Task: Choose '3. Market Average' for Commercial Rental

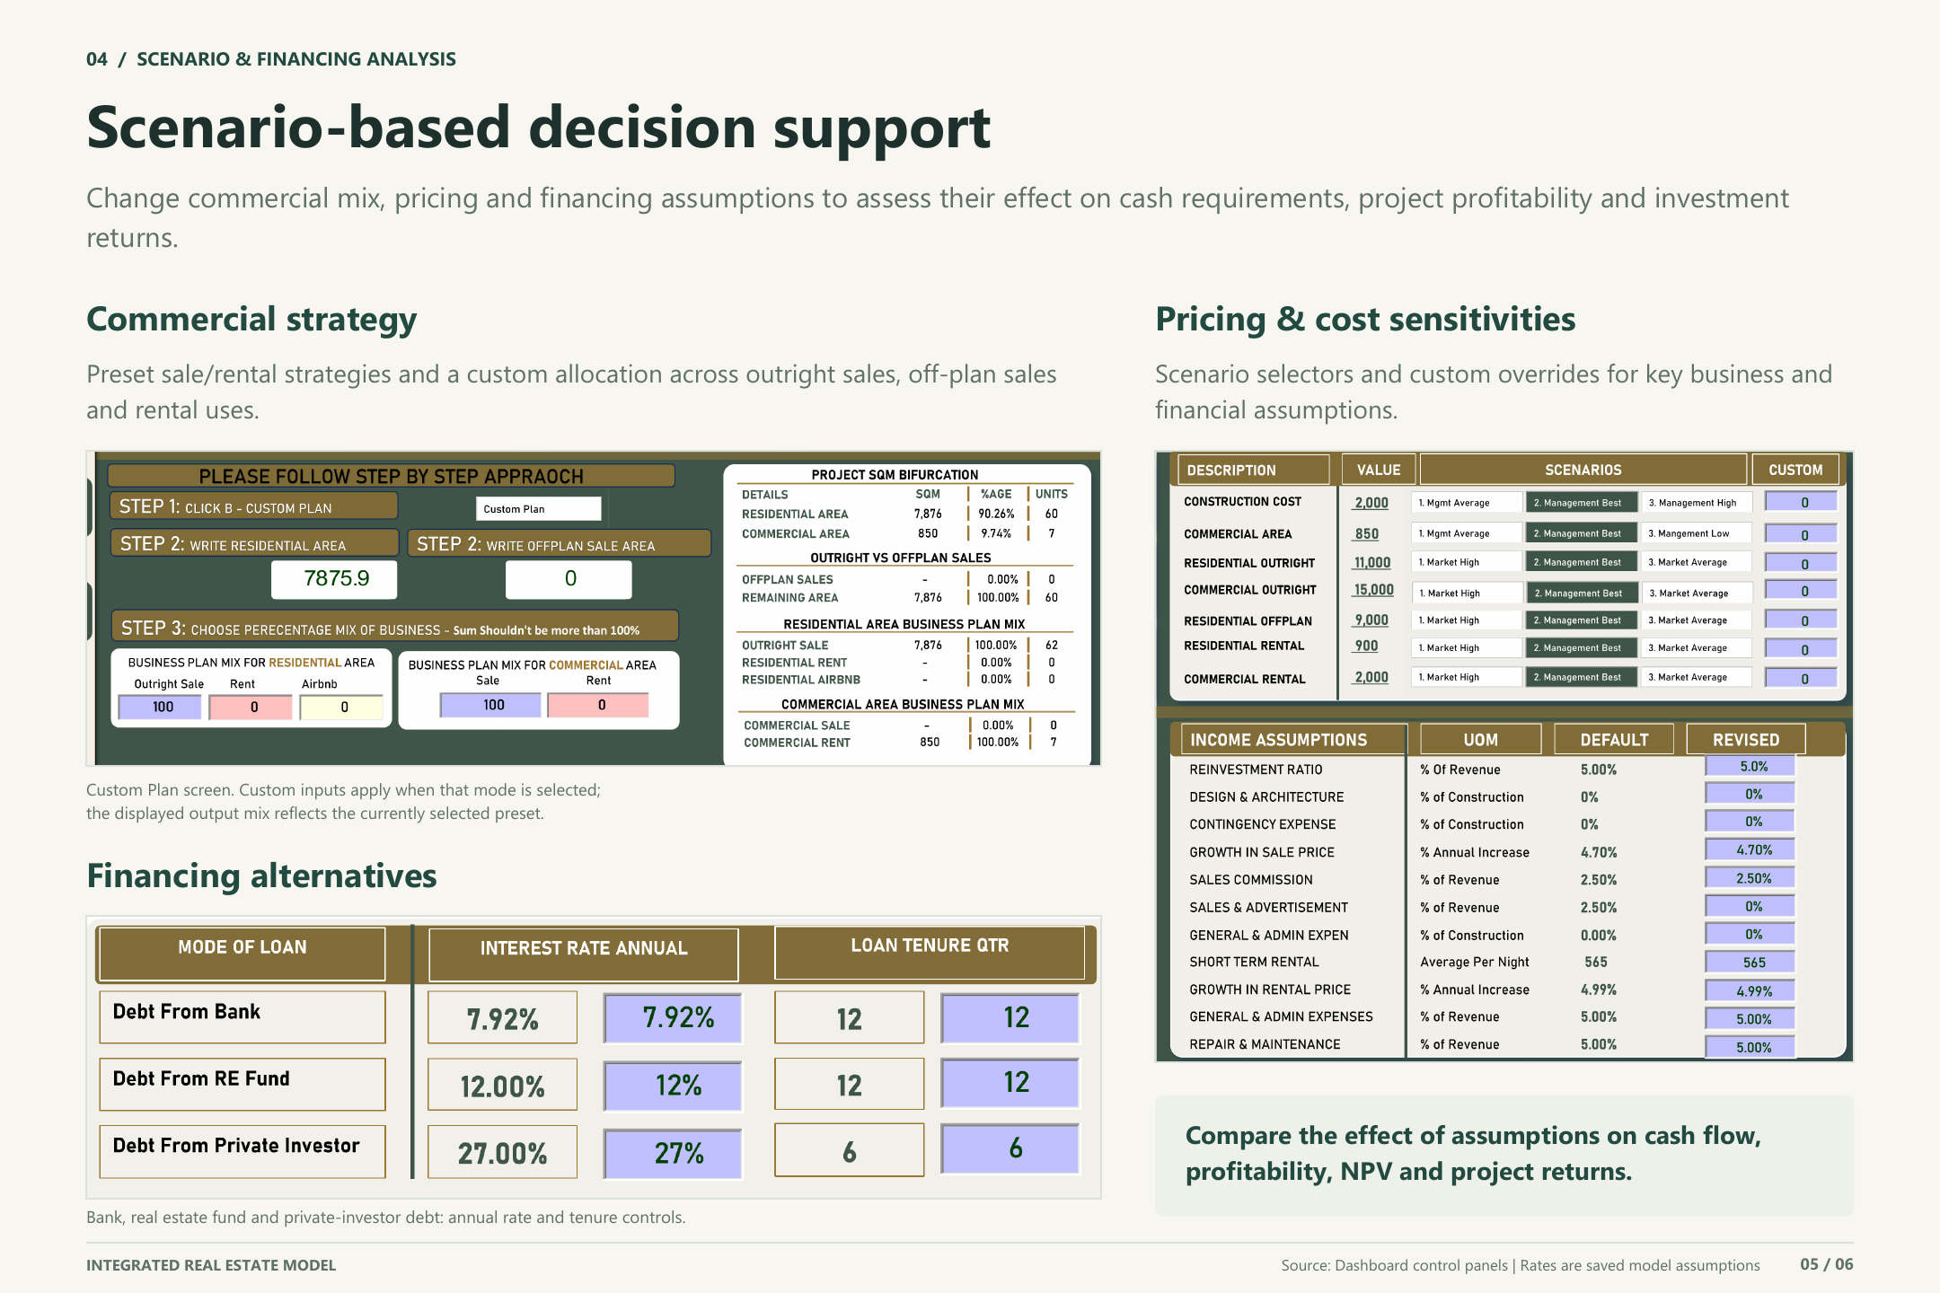Action: [x=1697, y=677]
